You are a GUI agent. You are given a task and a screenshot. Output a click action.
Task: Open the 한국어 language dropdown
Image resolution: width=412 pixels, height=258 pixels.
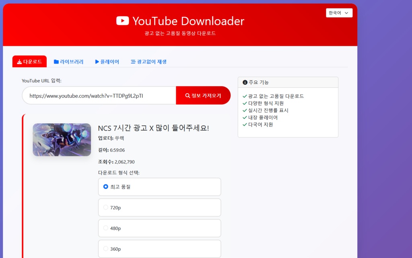[x=339, y=13]
